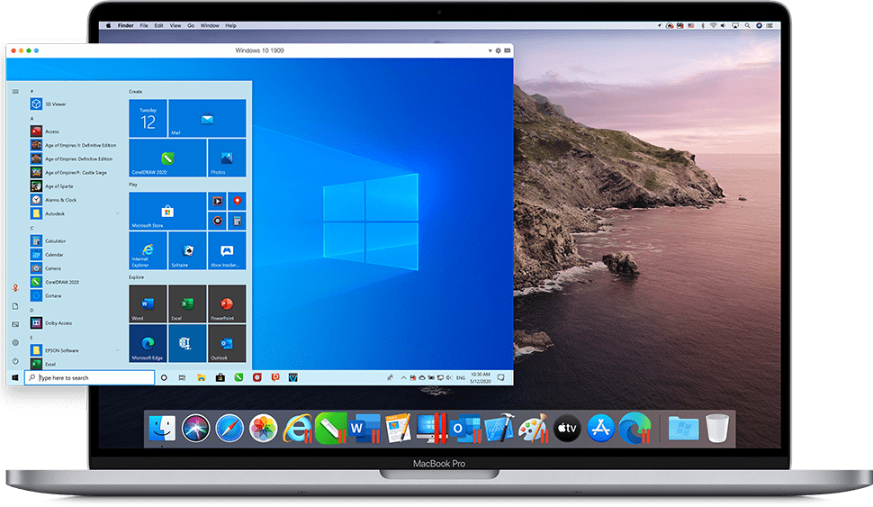Click the user account avatar in Start sidebar
Image resolution: width=873 pixels, height=507 pixels.
coord(15,287)
